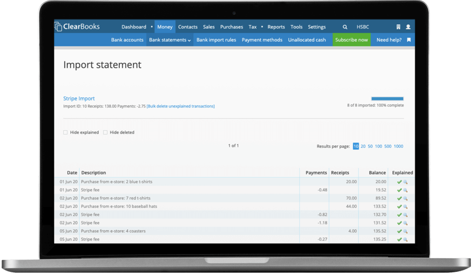Screen dimensions: 472x274
Task: Click the Date column header
Action: point(72,172)
